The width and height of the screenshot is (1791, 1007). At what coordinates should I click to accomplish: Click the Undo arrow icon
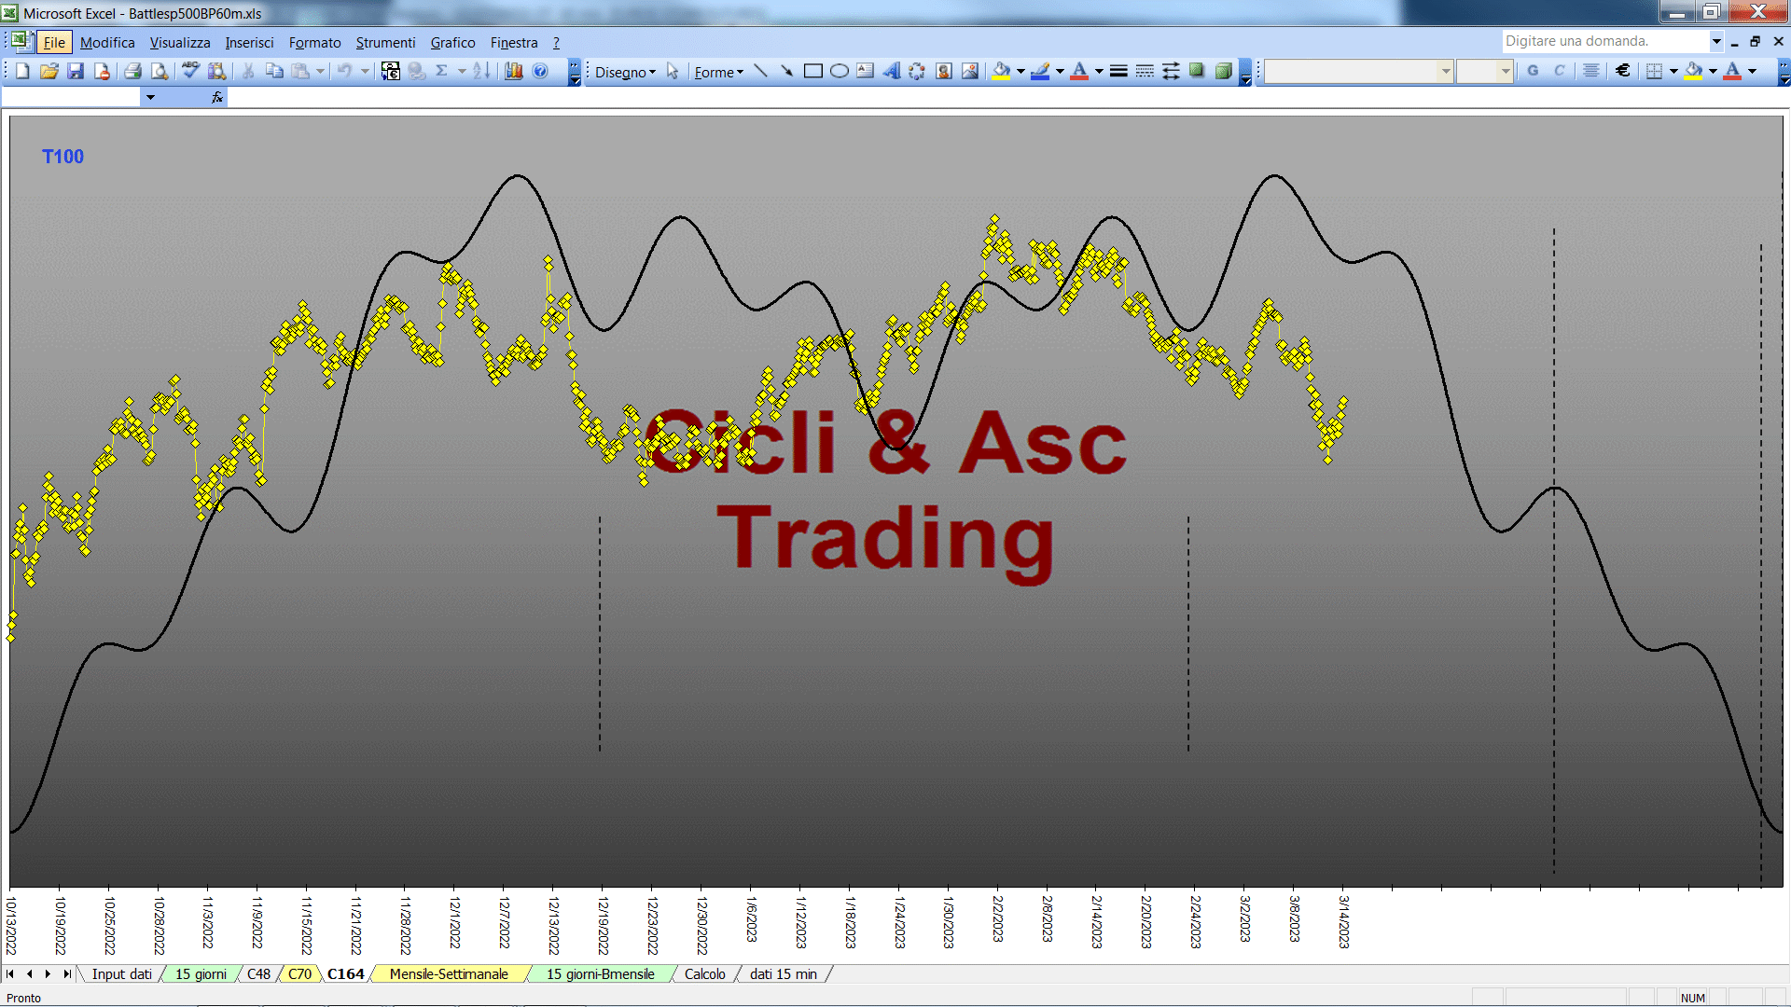click(x=344, y=71)
